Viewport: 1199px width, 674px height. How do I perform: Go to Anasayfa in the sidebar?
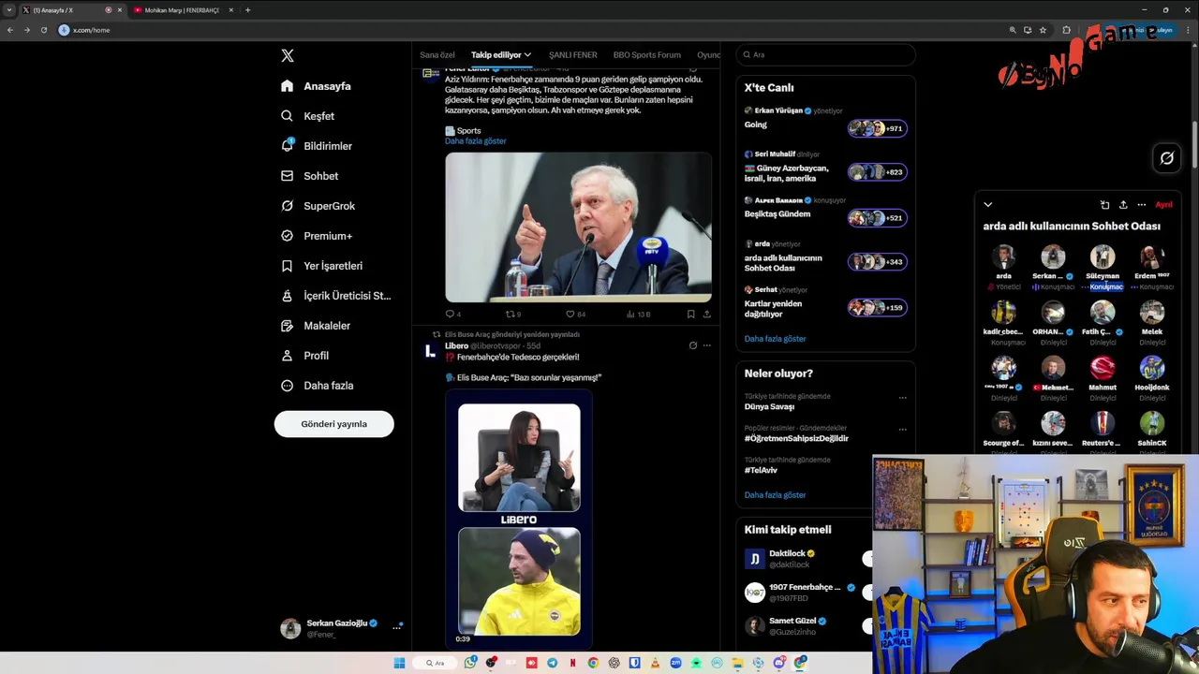[x=316, y=86]
